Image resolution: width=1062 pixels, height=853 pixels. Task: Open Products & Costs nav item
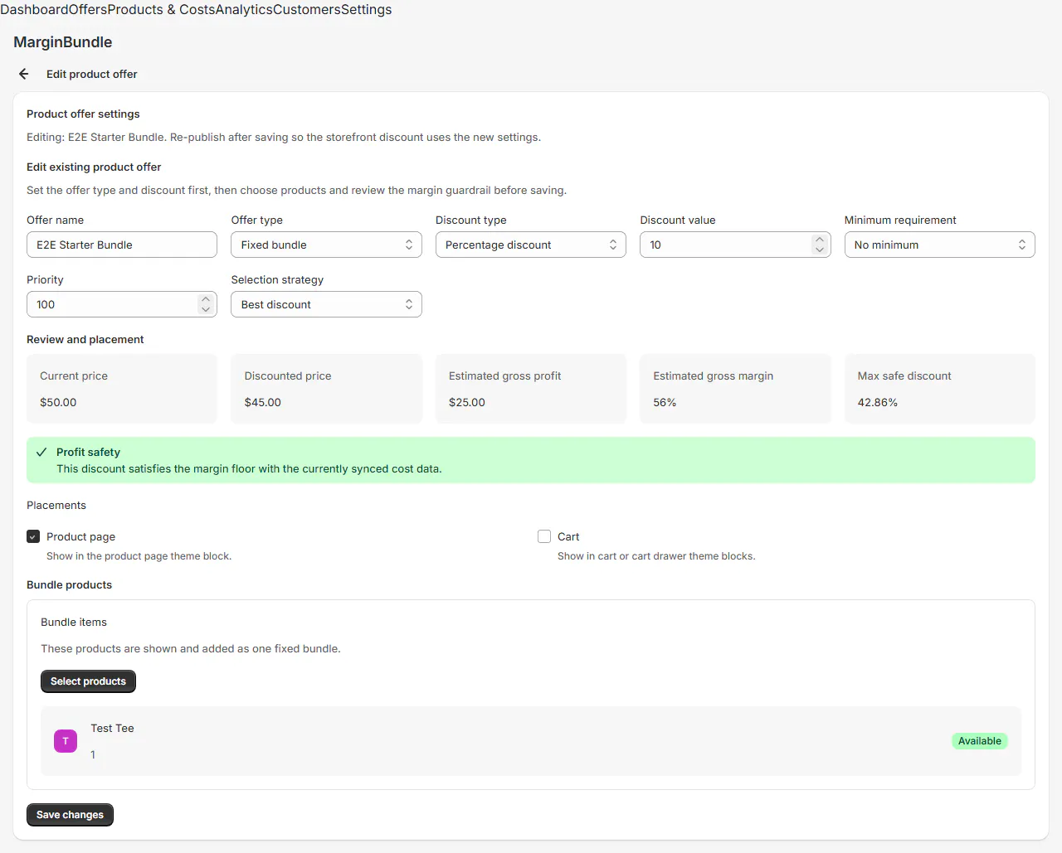point(163,10)
